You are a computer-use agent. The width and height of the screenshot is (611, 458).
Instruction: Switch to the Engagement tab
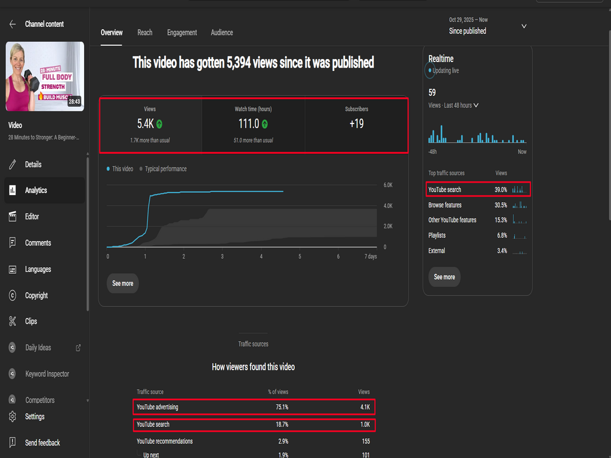[182, 33]
